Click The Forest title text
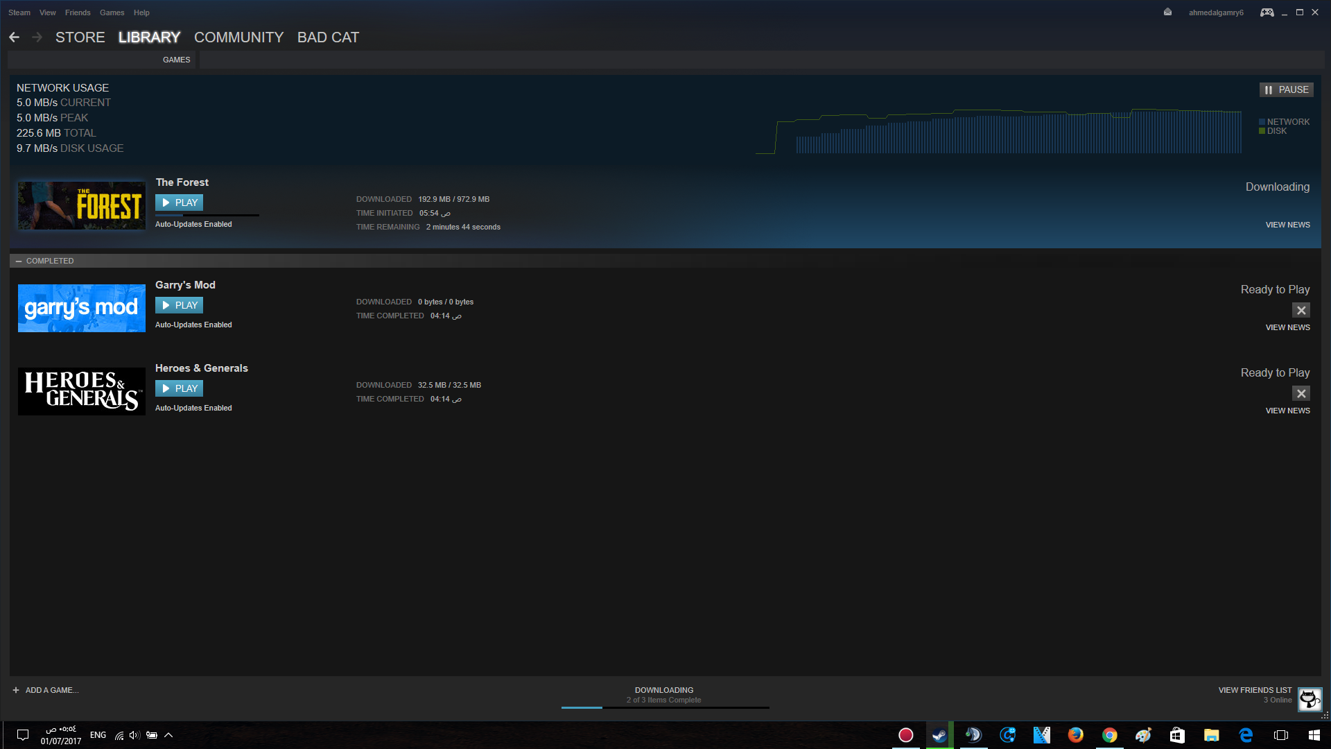Image resolution: width=1331 pixels, height=749 pixels. click(182, 182)
